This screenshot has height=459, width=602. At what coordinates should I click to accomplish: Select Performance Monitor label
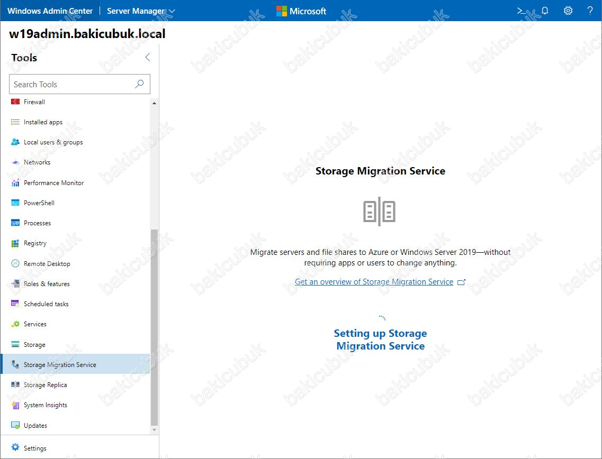pyautogui.click(x=54, y=183)
